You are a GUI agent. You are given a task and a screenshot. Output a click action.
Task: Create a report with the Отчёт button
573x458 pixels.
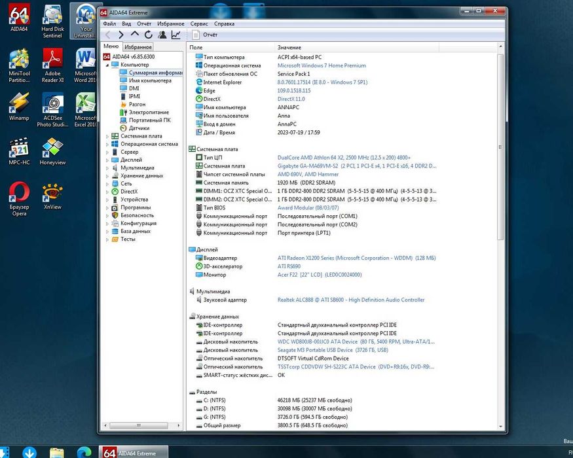tap(204, 35)
